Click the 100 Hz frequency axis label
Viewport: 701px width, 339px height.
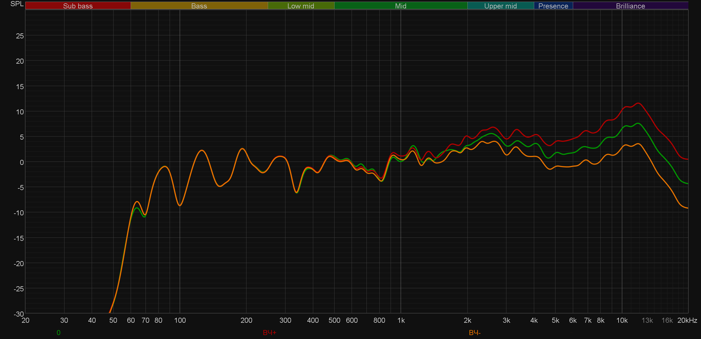point(180,320)
